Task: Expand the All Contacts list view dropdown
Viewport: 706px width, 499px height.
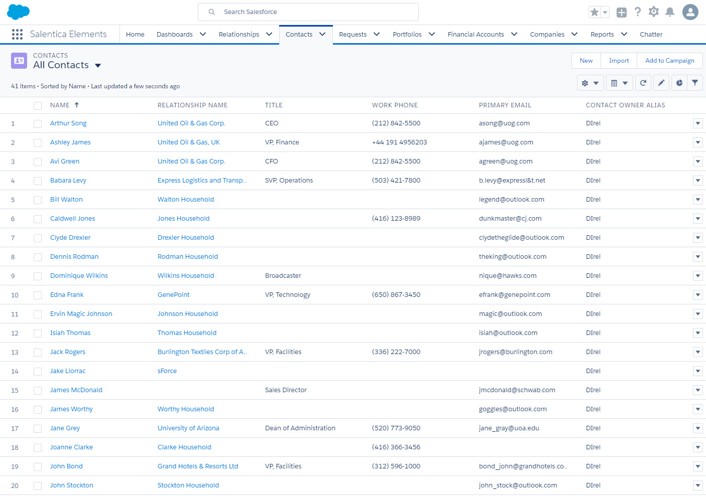Action: 98,66
